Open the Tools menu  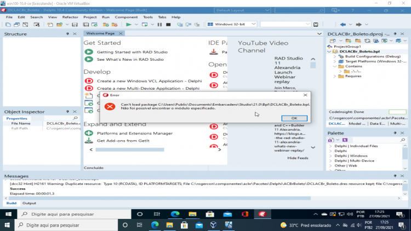pyautogui.click(x=148, y=17)
